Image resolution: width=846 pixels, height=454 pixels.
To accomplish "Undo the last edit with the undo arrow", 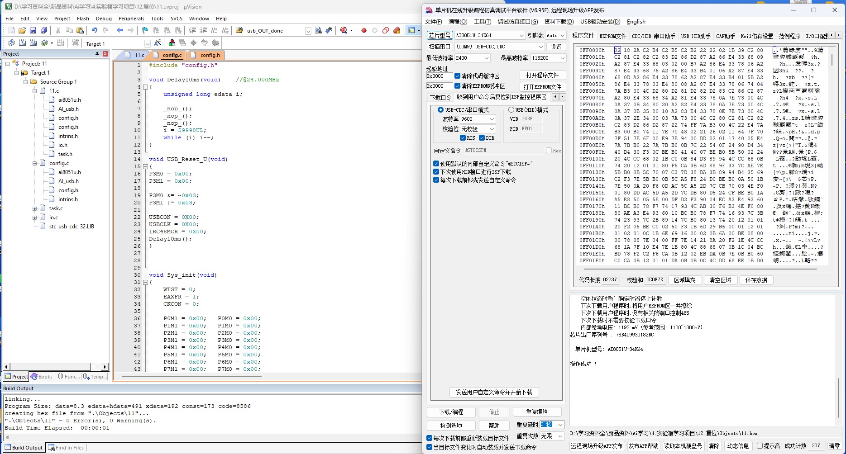I will [94, 30].
